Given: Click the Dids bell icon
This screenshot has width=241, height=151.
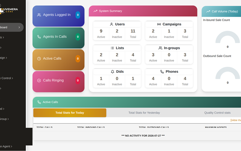Looking at the screenshot, I should point(113,72).
